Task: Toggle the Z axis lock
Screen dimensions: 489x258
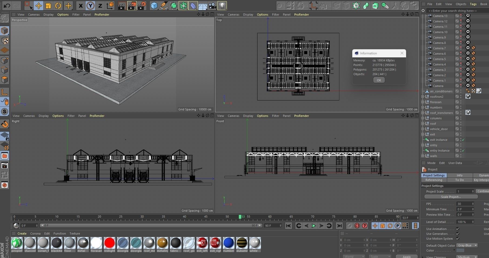Action: [x=100, y=5]
